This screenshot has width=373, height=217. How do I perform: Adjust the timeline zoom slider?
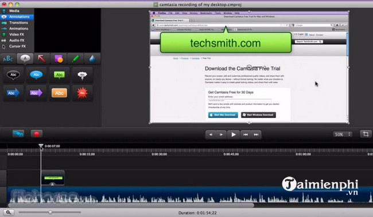(x=50, y=212)
